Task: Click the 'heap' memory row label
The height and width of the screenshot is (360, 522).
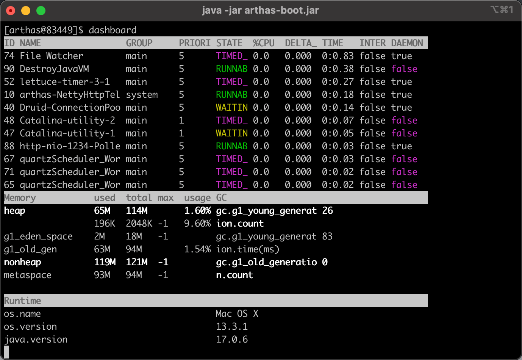Action: (x=14, y=211)
